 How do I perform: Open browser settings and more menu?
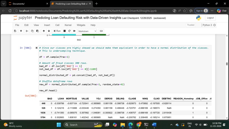point(212,11)
